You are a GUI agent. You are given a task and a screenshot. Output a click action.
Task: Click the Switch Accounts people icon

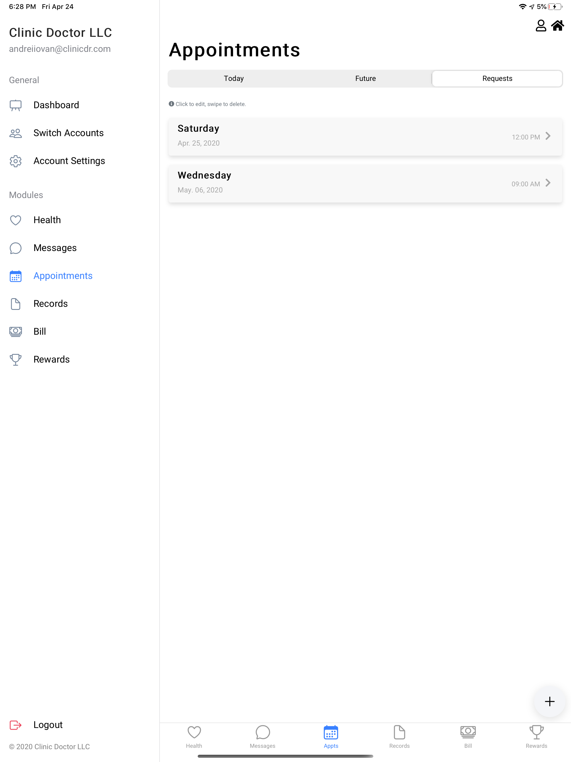coord(16,133)
